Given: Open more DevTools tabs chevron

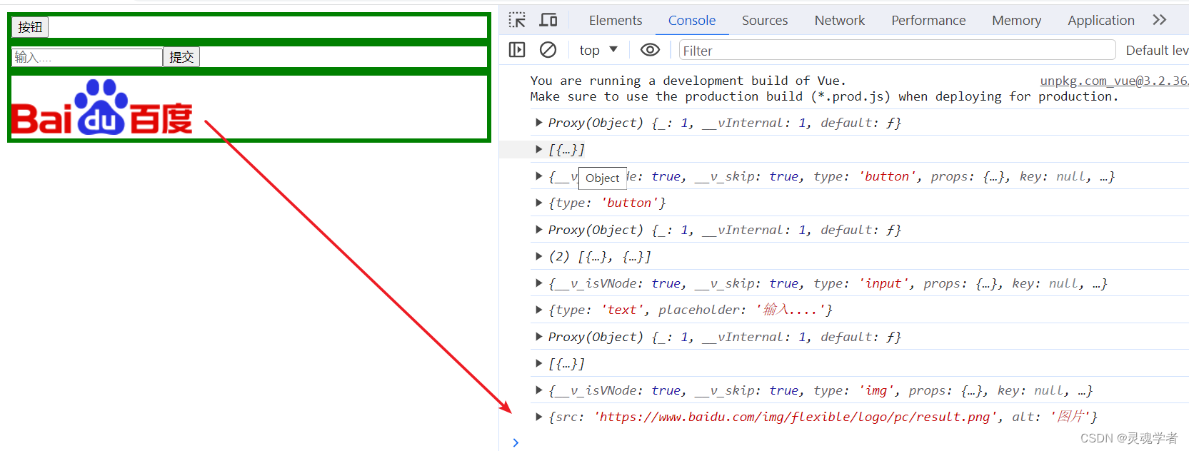Looking at the screenshot, I should click(x=1160, y=20).
